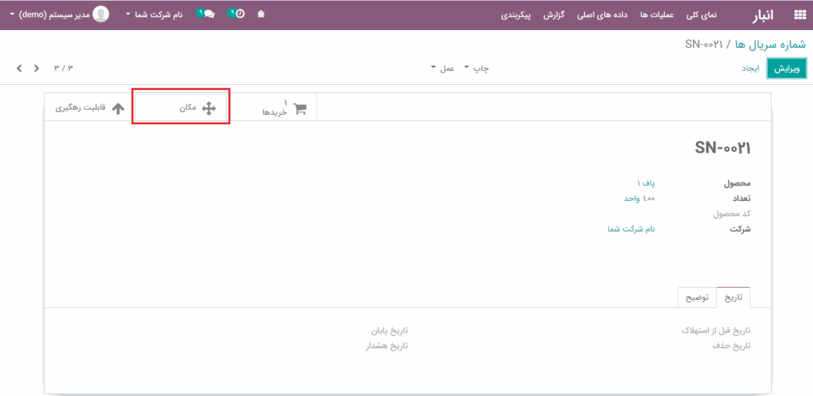Image resolution: width=813 pixels, height=396 pixels.
Task: Open the واحد unit link
Action: (632, 198)
